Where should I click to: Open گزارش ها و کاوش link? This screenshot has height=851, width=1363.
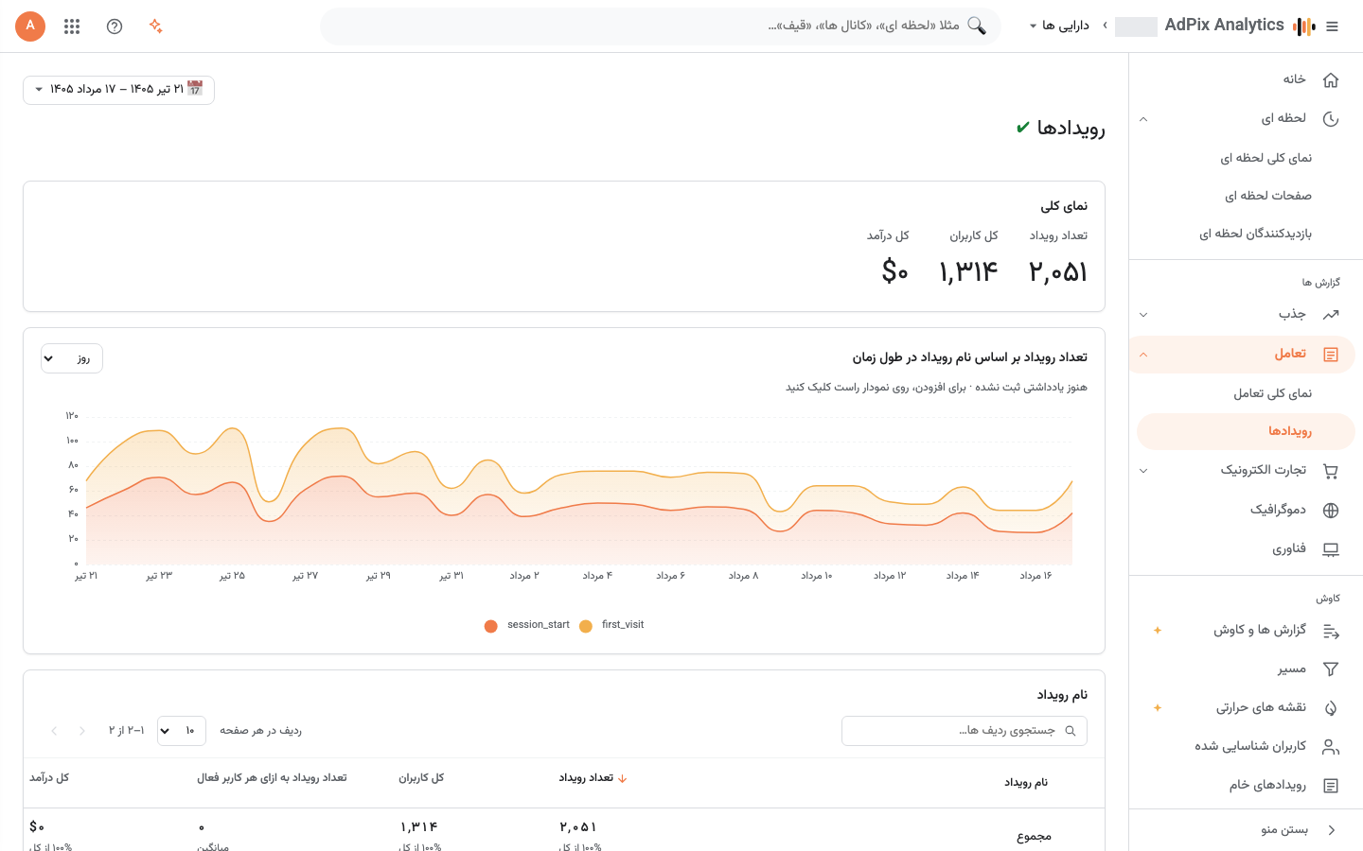point(1260,631)
